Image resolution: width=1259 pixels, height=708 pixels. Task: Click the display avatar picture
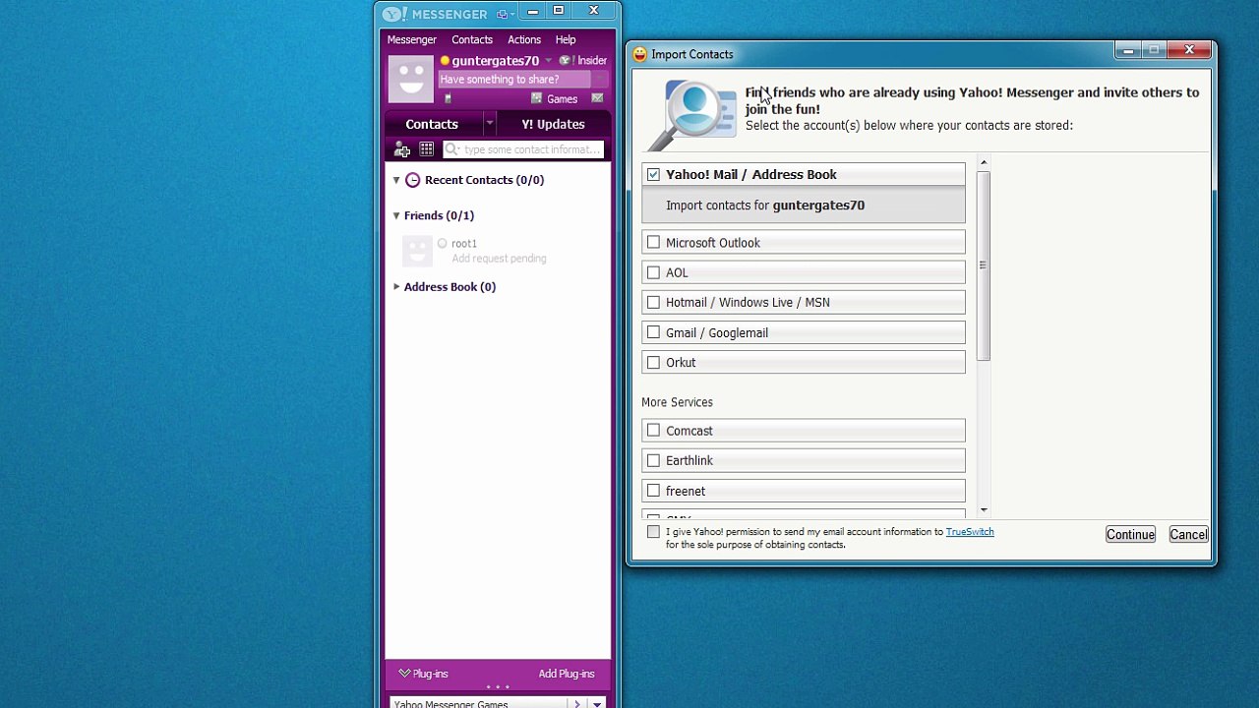(x=410, y=79)
